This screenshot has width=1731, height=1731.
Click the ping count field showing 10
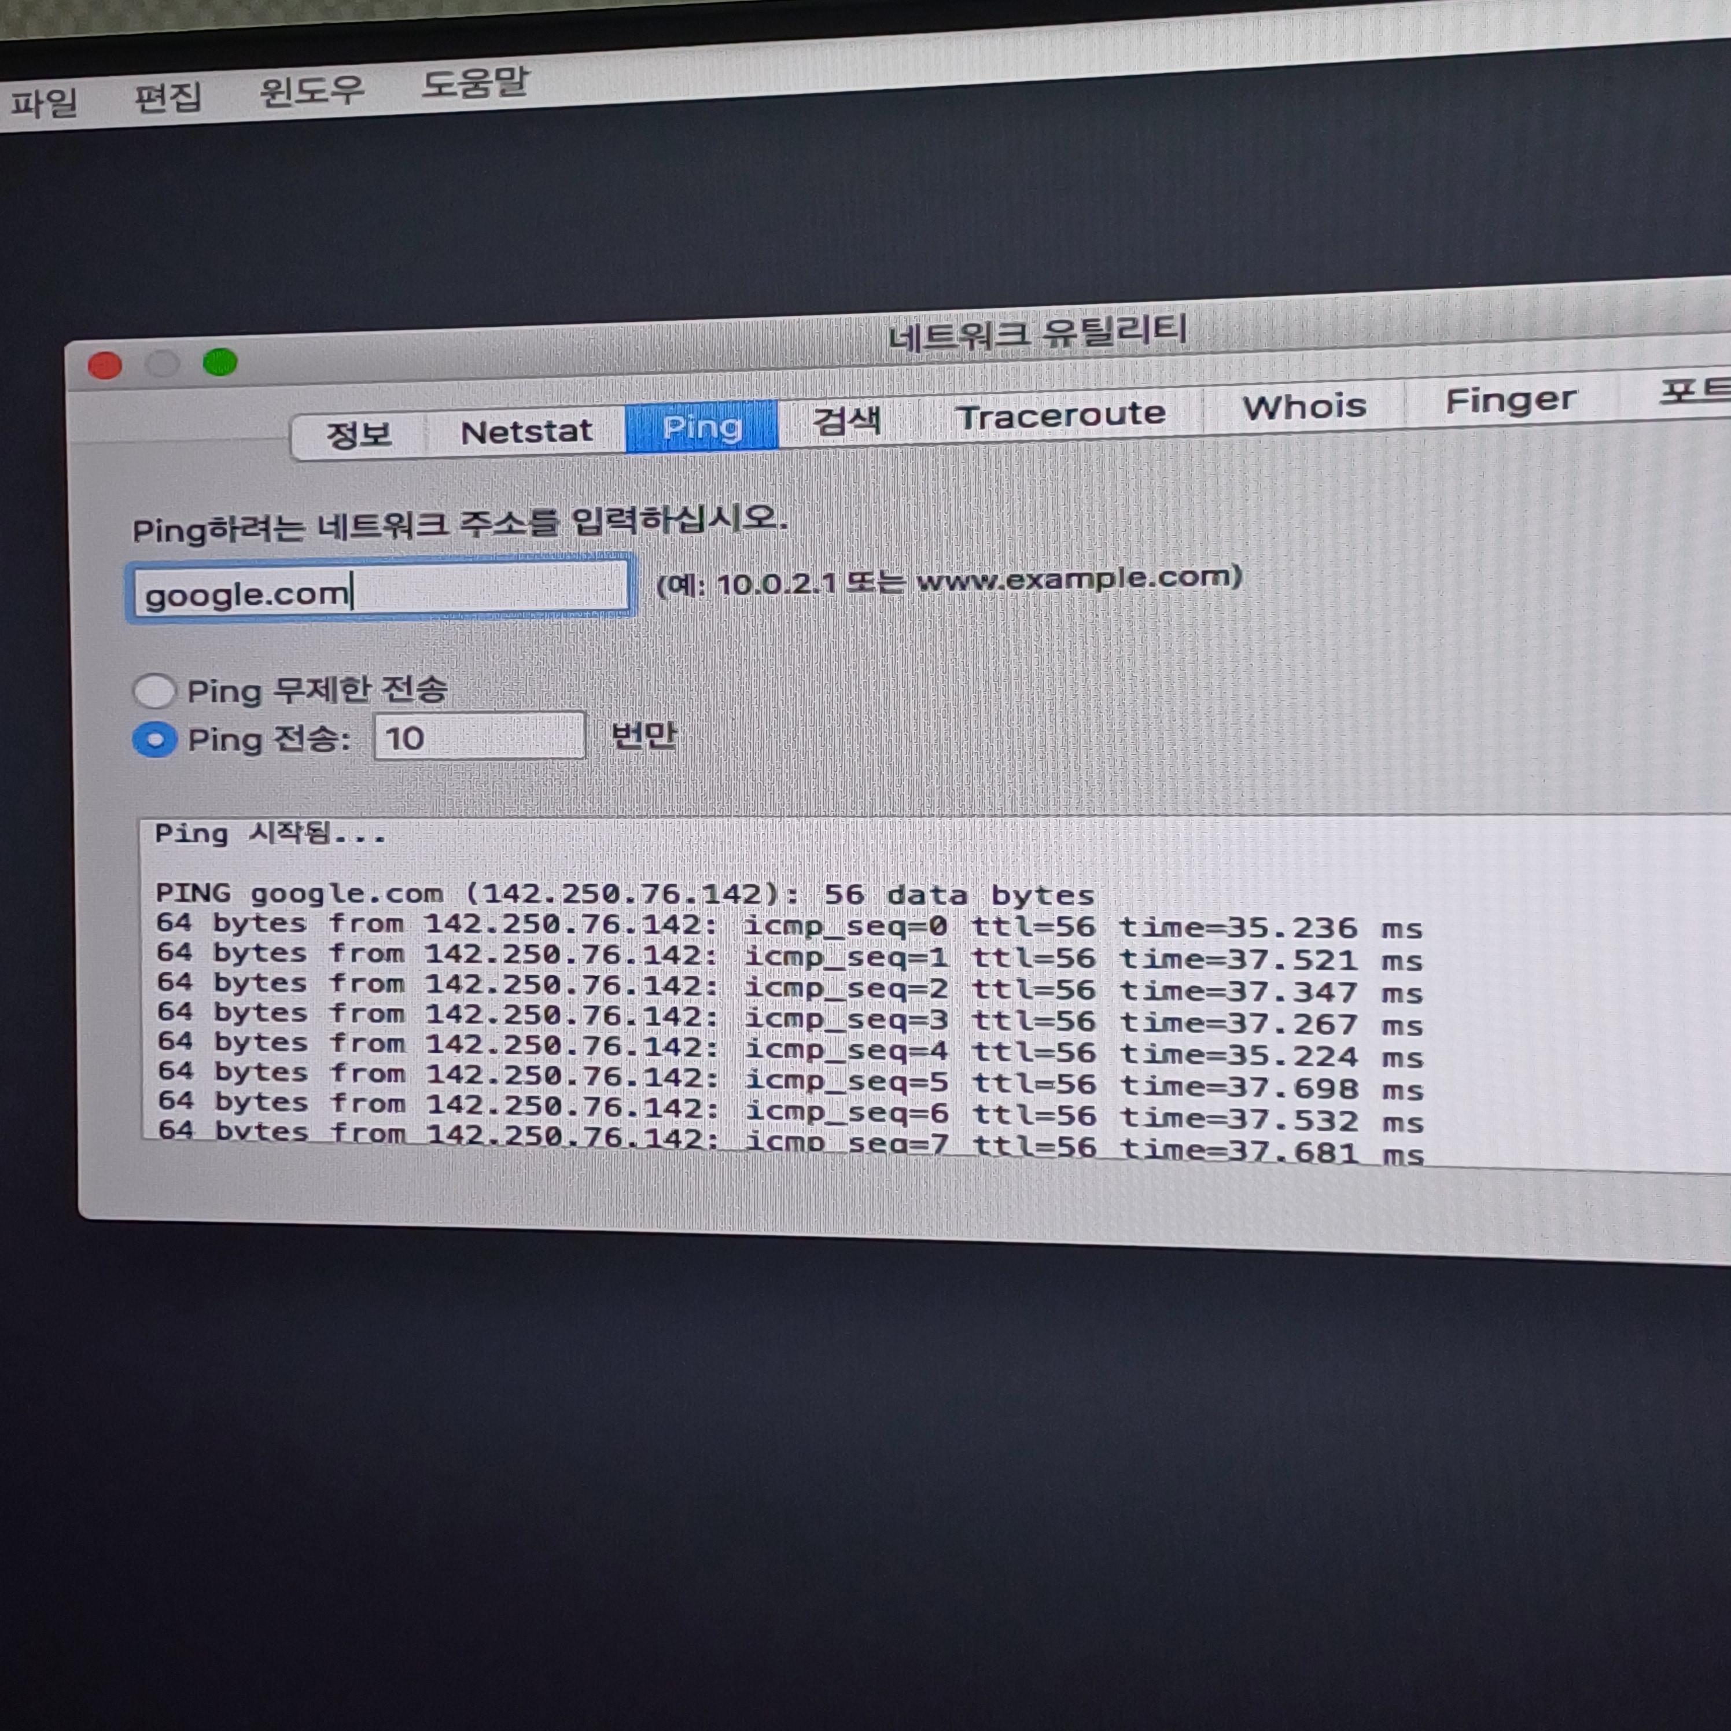pos(480,736)
